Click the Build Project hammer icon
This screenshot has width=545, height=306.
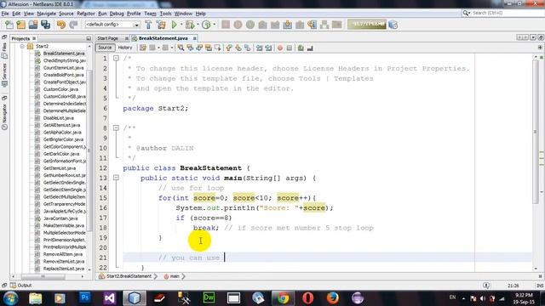coord(148,25)
